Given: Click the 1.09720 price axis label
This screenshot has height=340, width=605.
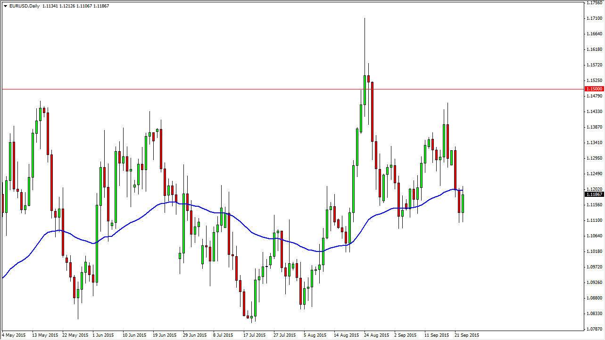Looking at the screenshot, I should [595, 267].
